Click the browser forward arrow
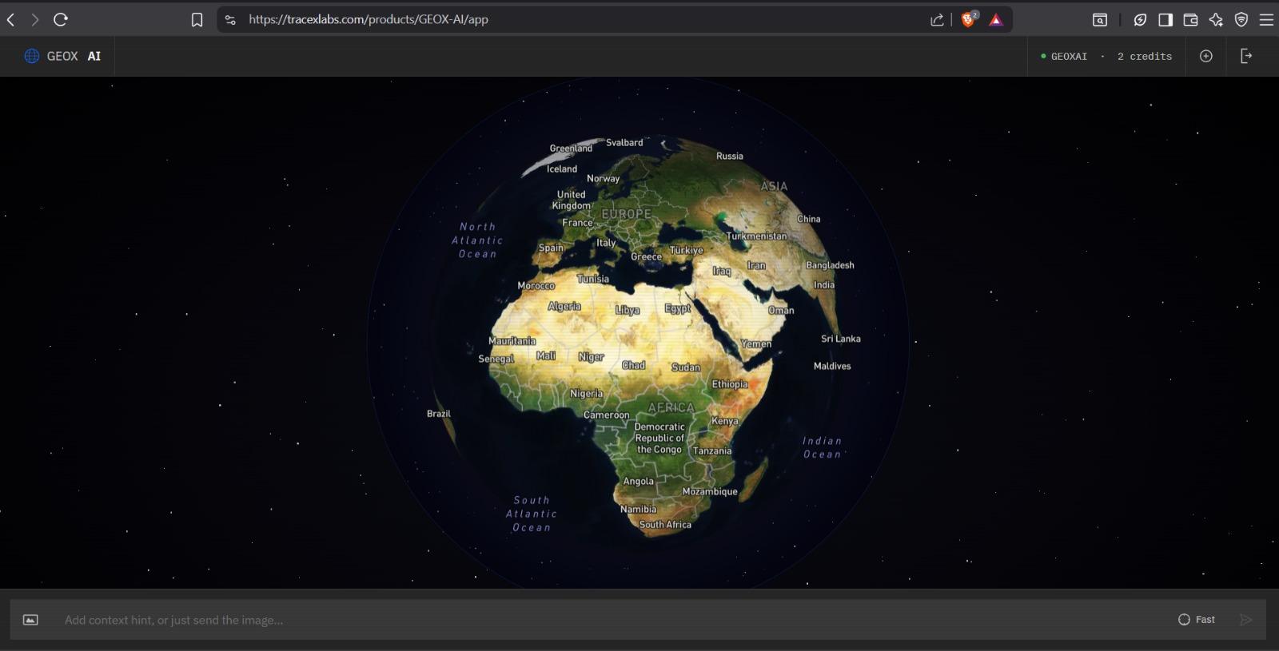Screen dimensions: 1279x651 (x=34, y=20)
